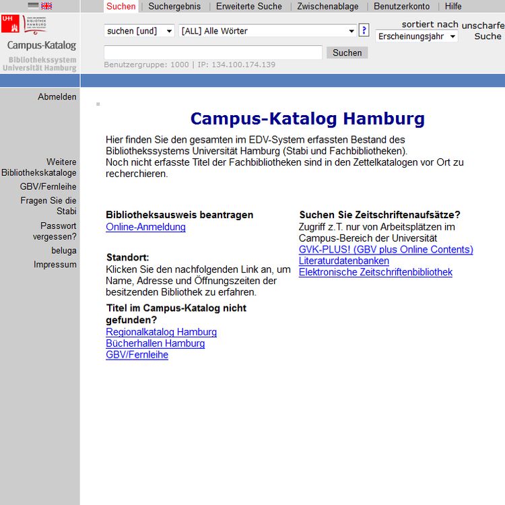
Task: Click the 'Standort:' heading
Action: coord(128,257)
